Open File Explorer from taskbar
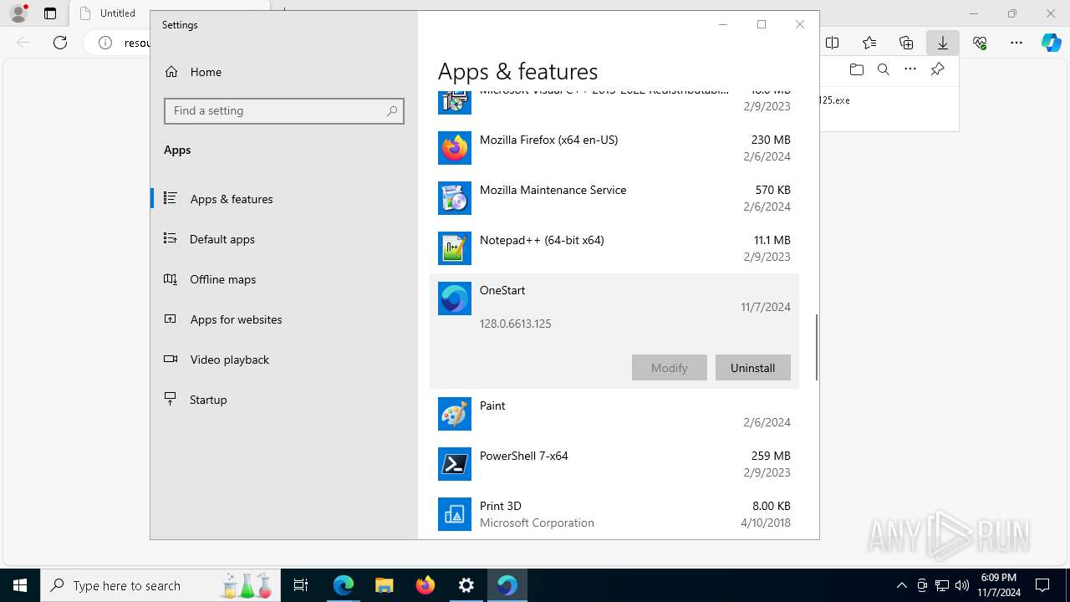This screenshot has height=602, width=1070. [x=385, y=585]
